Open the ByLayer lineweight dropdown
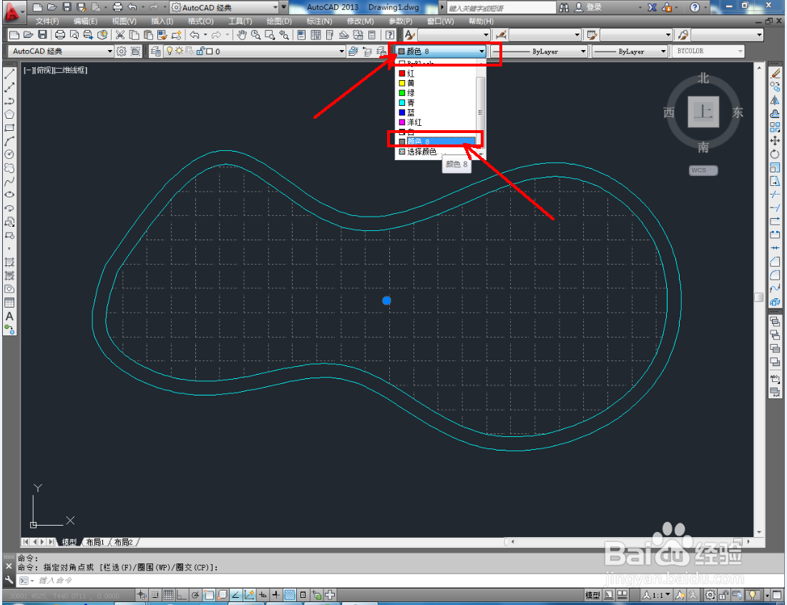This screenshot has width=787, height=605. [x=630, y=51]
